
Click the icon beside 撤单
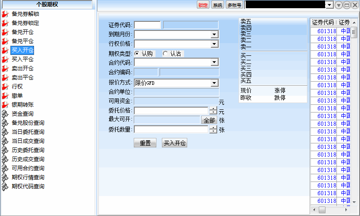(x=5, y=96)
